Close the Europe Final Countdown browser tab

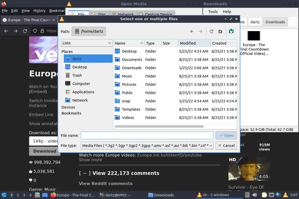coord(53,20)
